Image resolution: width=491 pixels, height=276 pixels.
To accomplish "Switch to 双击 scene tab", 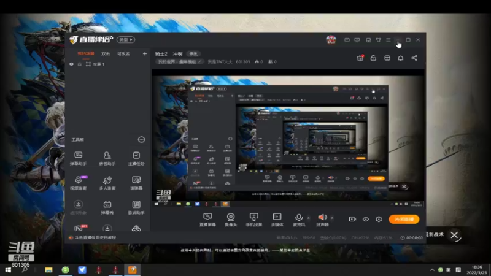I will [x=106, y=54].
